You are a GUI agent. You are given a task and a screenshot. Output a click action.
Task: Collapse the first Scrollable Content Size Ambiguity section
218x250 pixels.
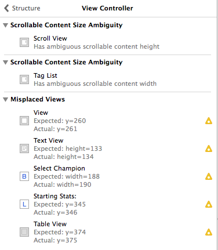(6, 25)
